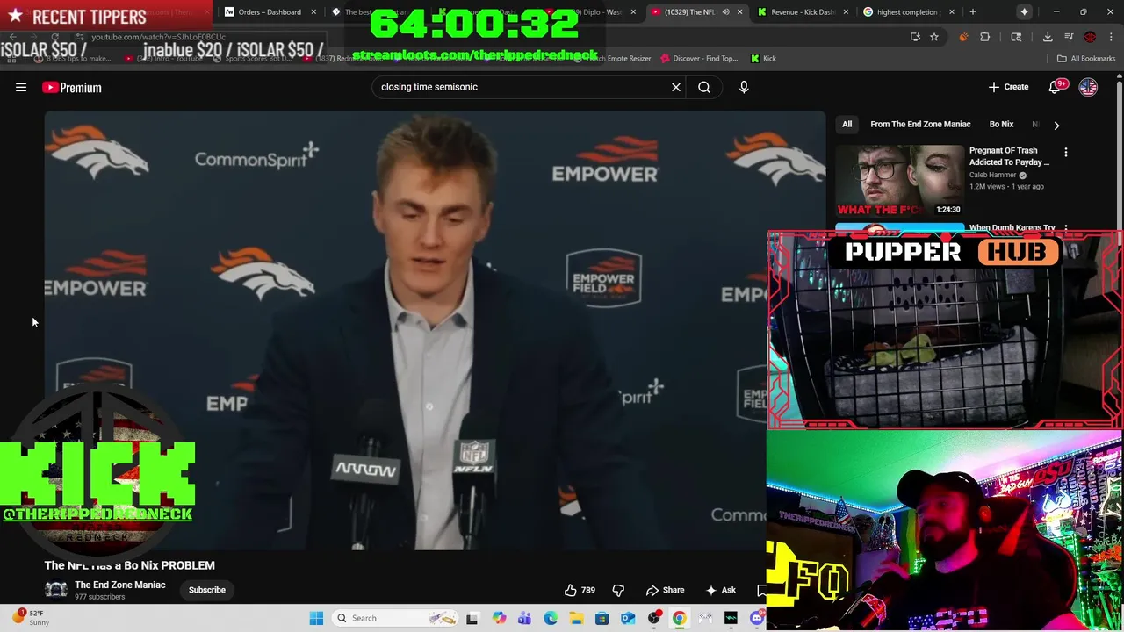This screenshot has width=1124, height=632.
Task: Open the Chrome profile avatar
Action: coord(1090,37)
